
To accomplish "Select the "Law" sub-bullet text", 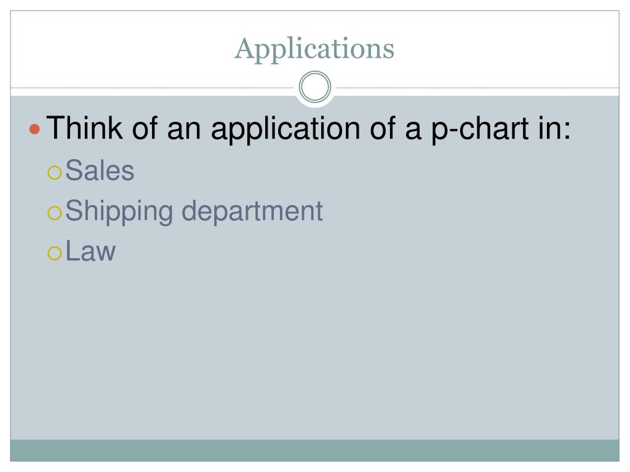I will click(x=90, y=251).
